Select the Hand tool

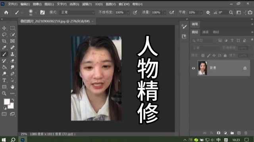[12, 87]
